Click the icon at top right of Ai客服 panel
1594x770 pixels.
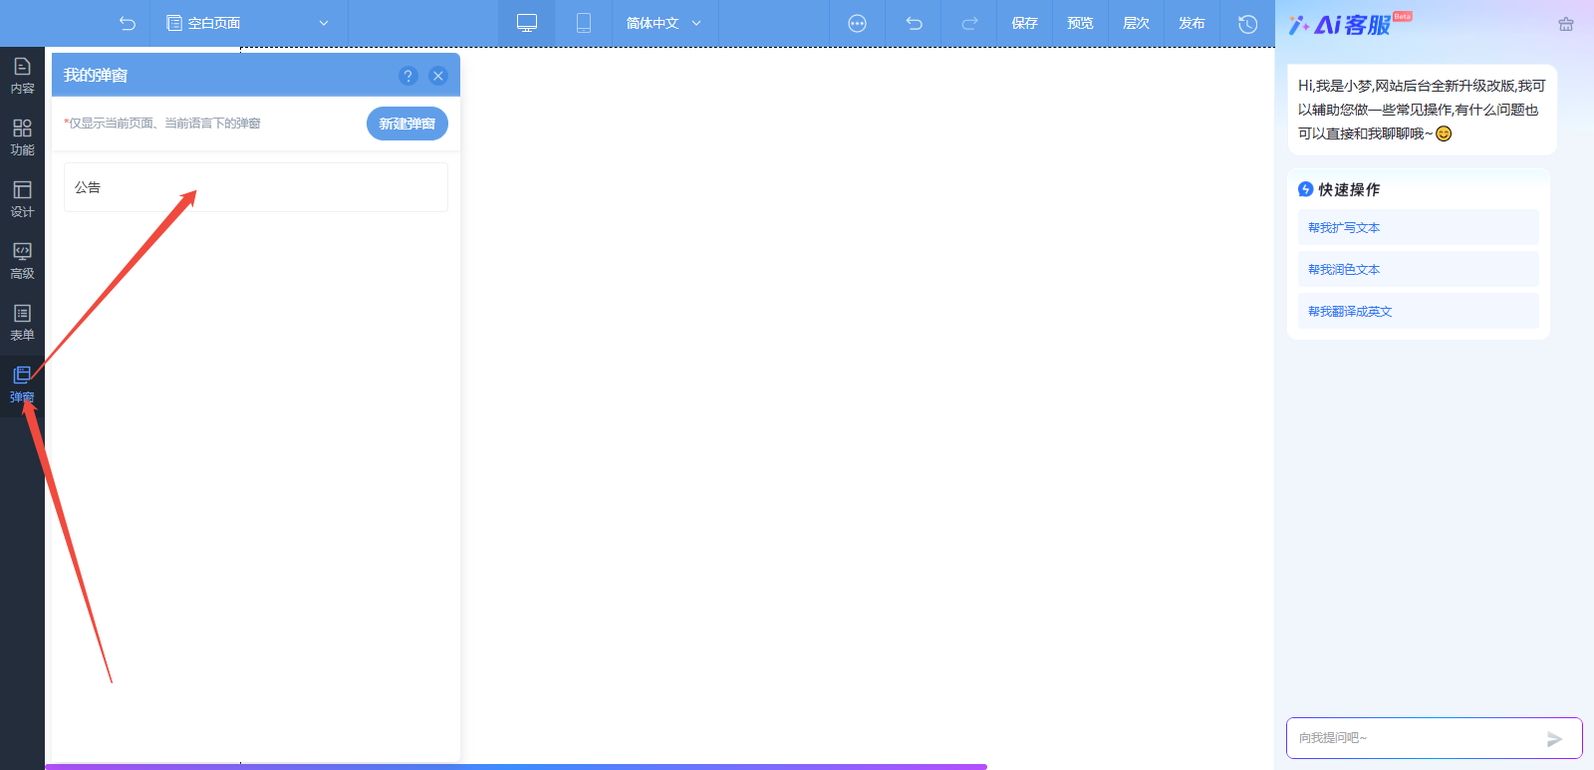1566,24
